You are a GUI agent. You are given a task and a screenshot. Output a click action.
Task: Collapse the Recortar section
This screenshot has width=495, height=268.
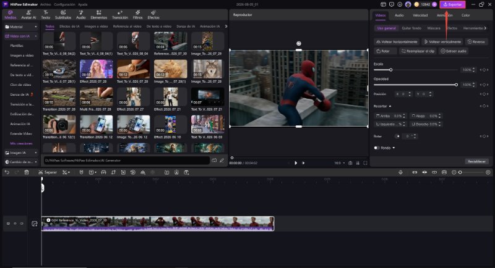pos(390,106)
